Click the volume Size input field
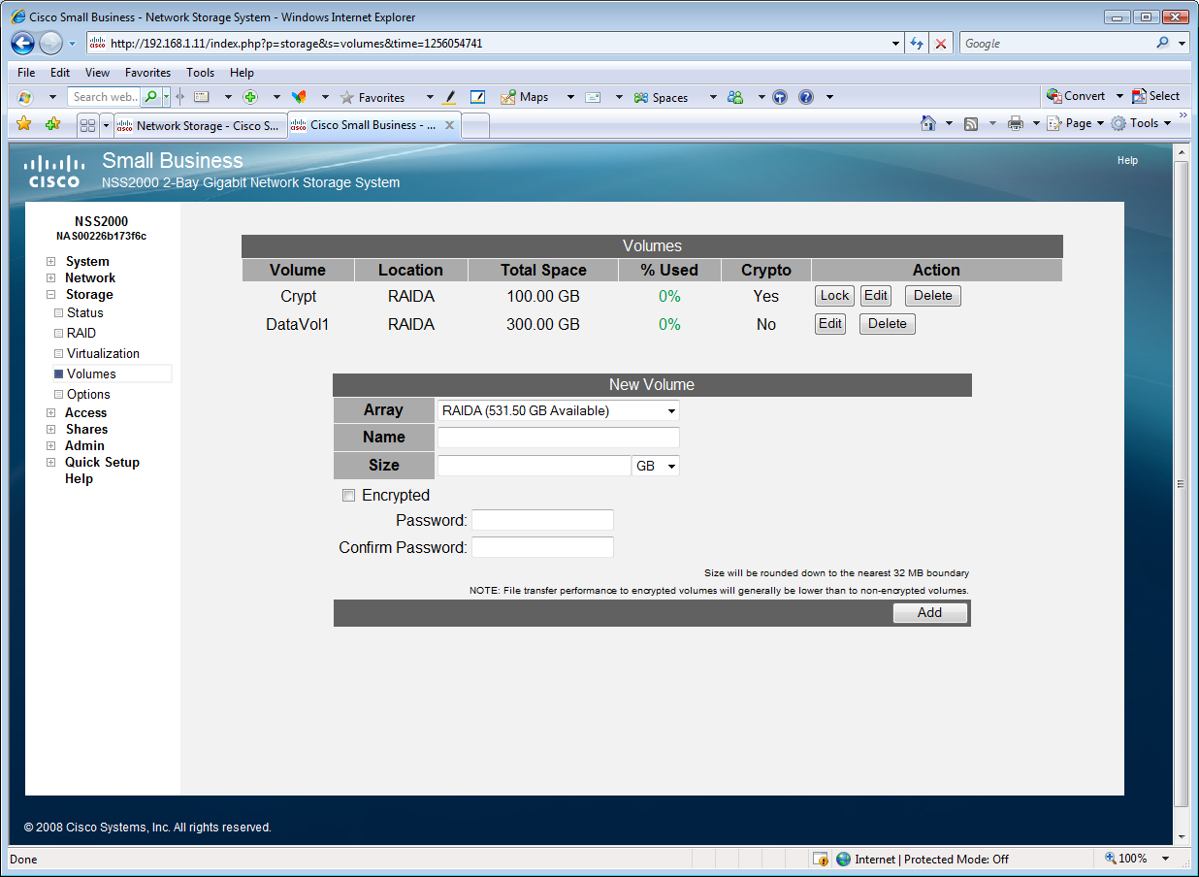 pos(535,466)
